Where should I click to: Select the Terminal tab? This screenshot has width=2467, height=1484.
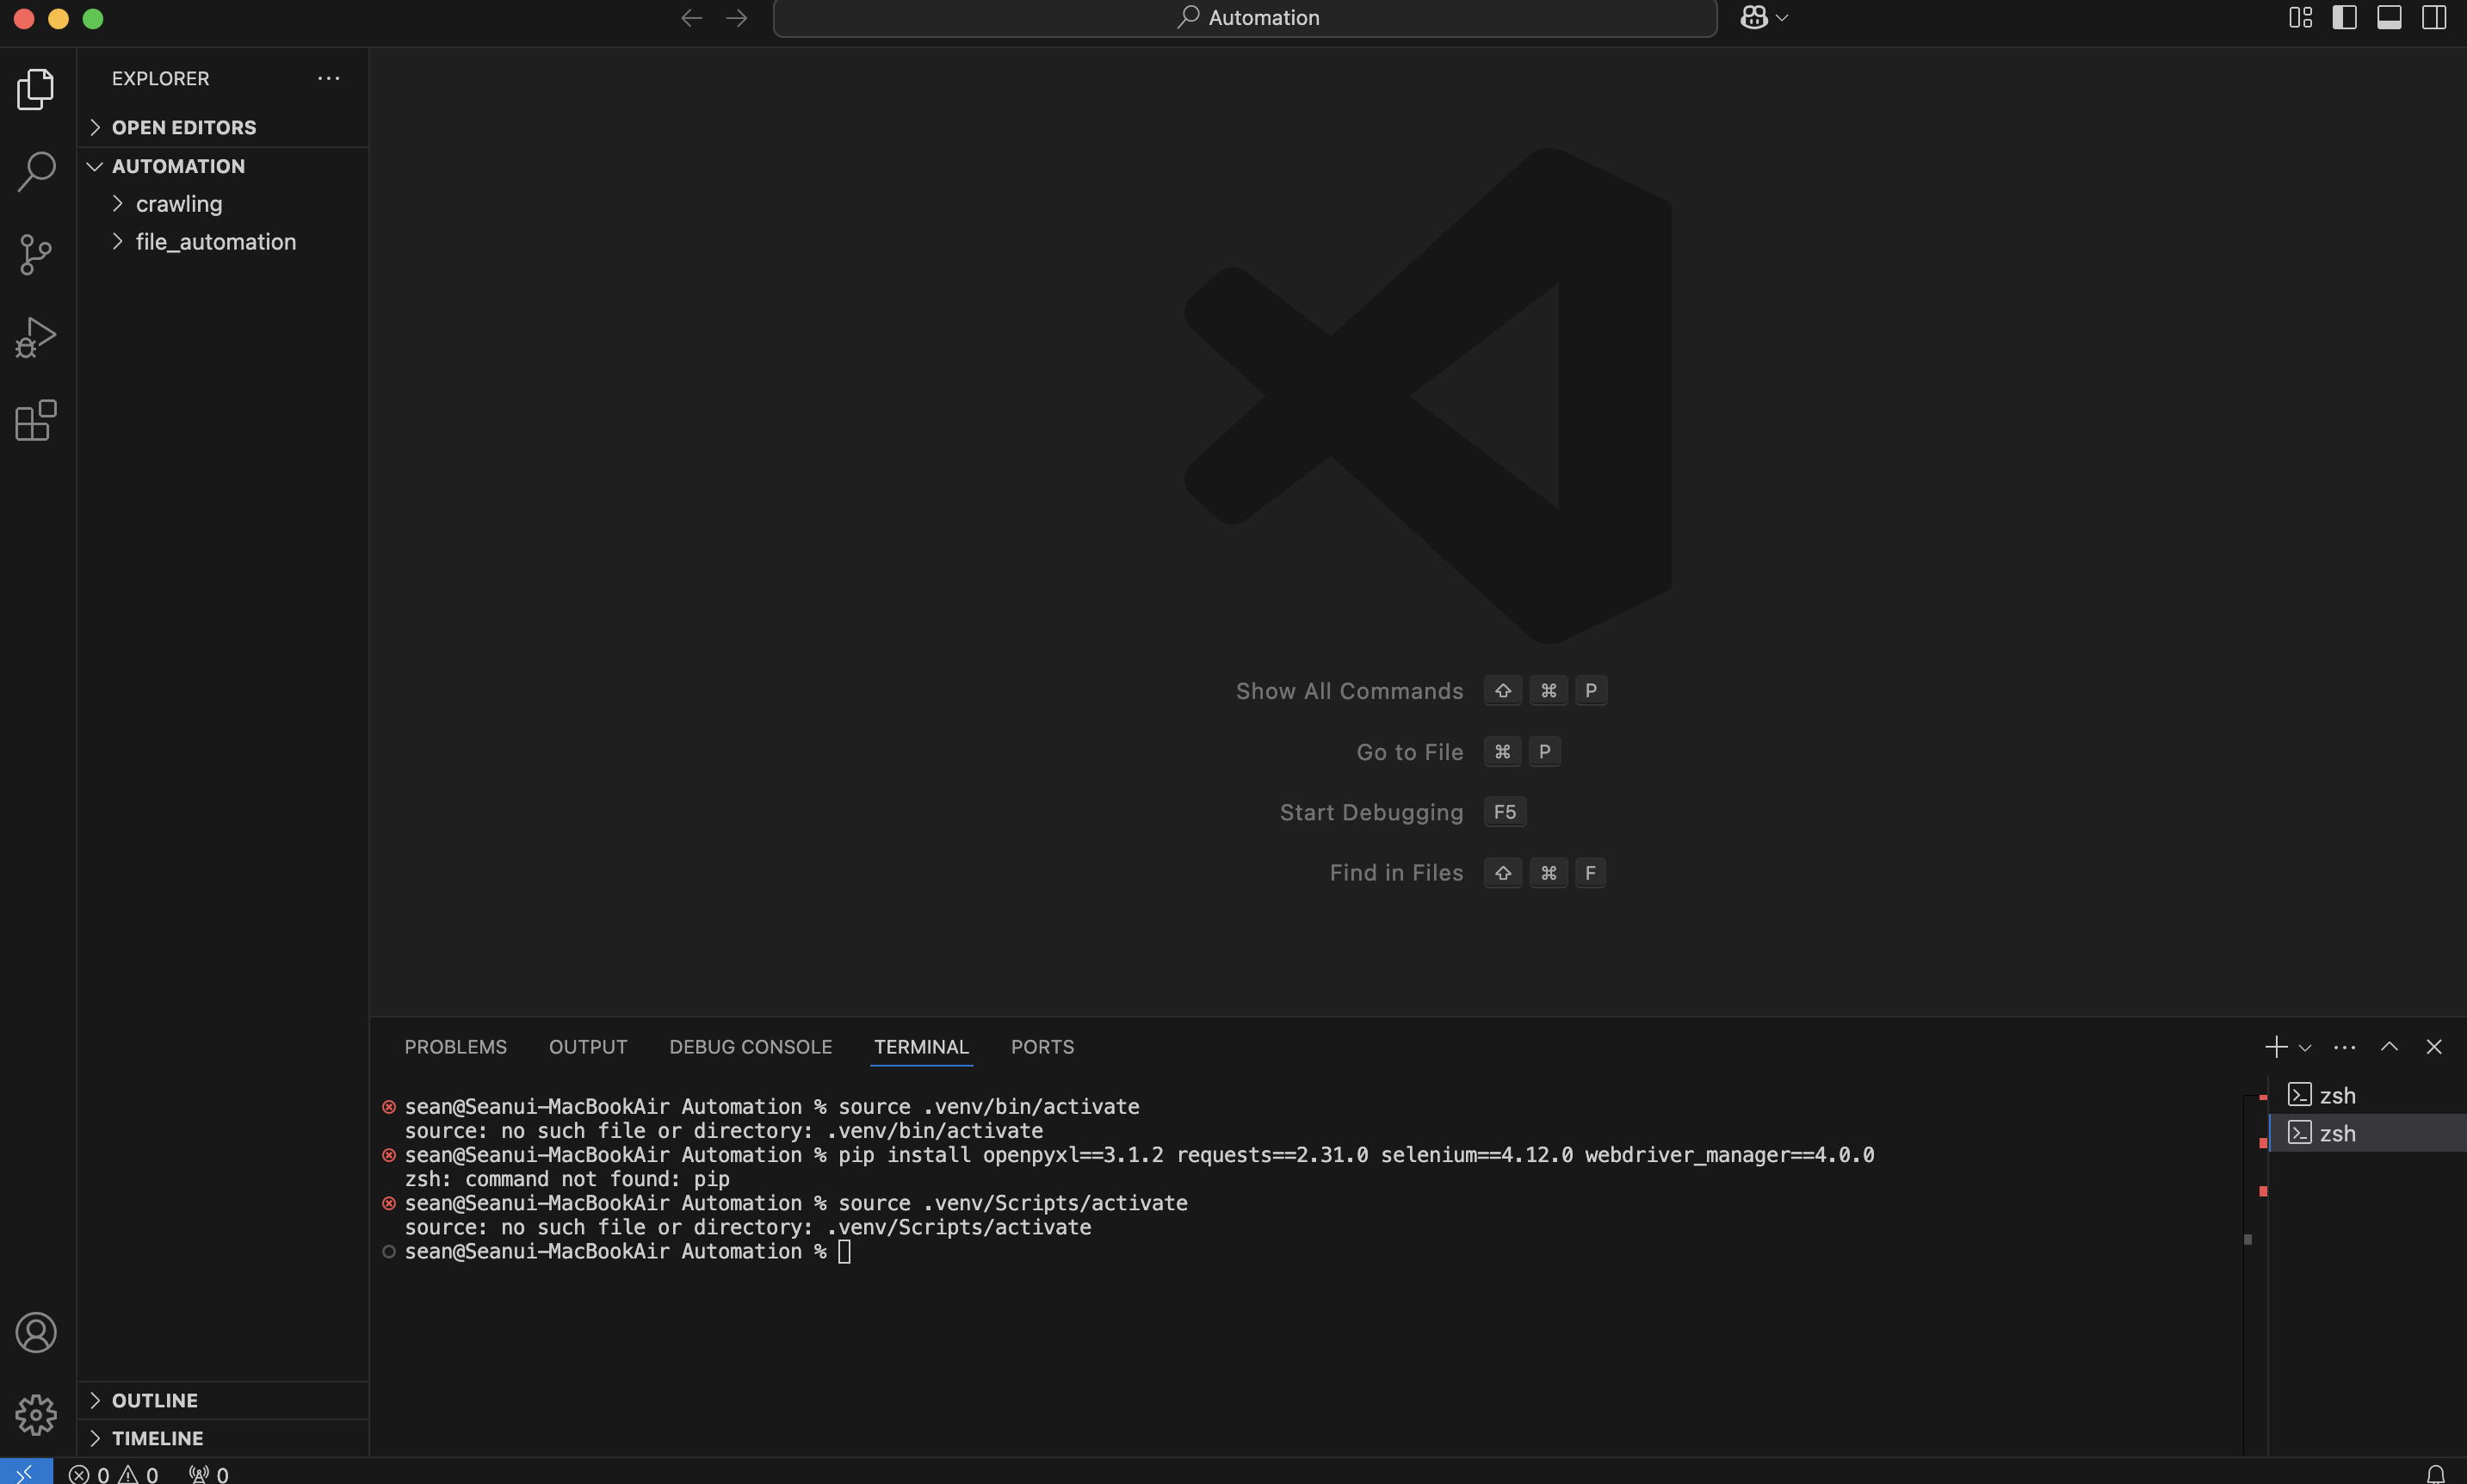tap(921, 1047)
